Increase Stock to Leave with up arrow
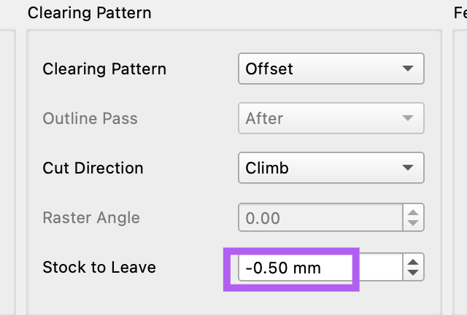467x315 pixels. 414,262
